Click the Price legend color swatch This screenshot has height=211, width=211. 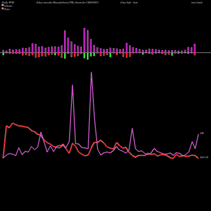pyautogui.click(x=3, y=9)
